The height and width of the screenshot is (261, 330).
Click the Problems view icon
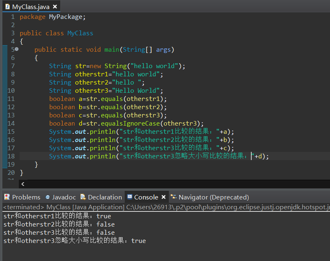pos(7,197)
